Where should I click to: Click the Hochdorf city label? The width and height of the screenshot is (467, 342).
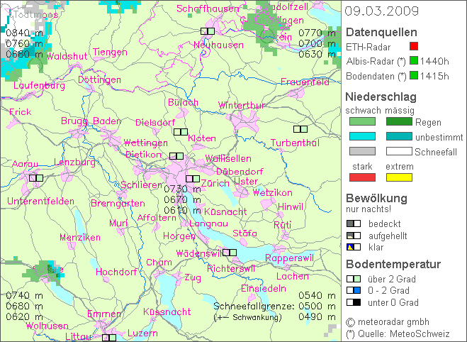point(116,272)
